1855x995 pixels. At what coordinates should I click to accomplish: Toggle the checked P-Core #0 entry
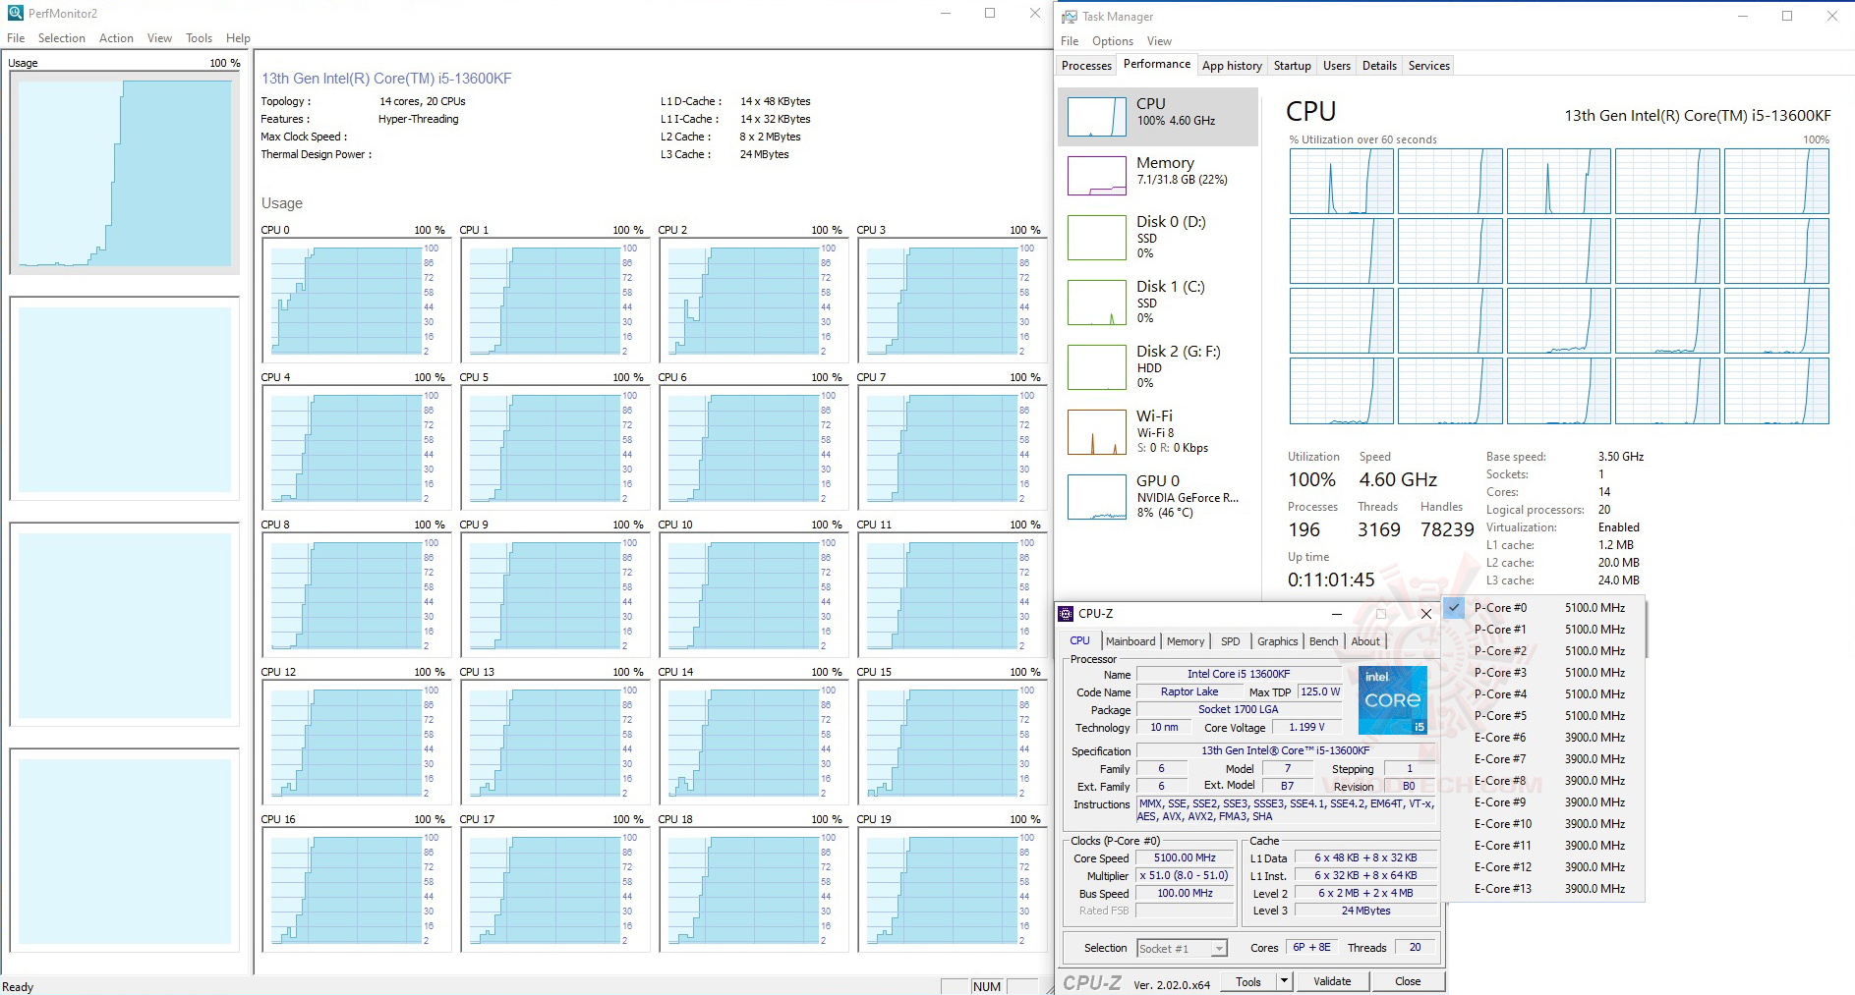tap(1543, 608)
